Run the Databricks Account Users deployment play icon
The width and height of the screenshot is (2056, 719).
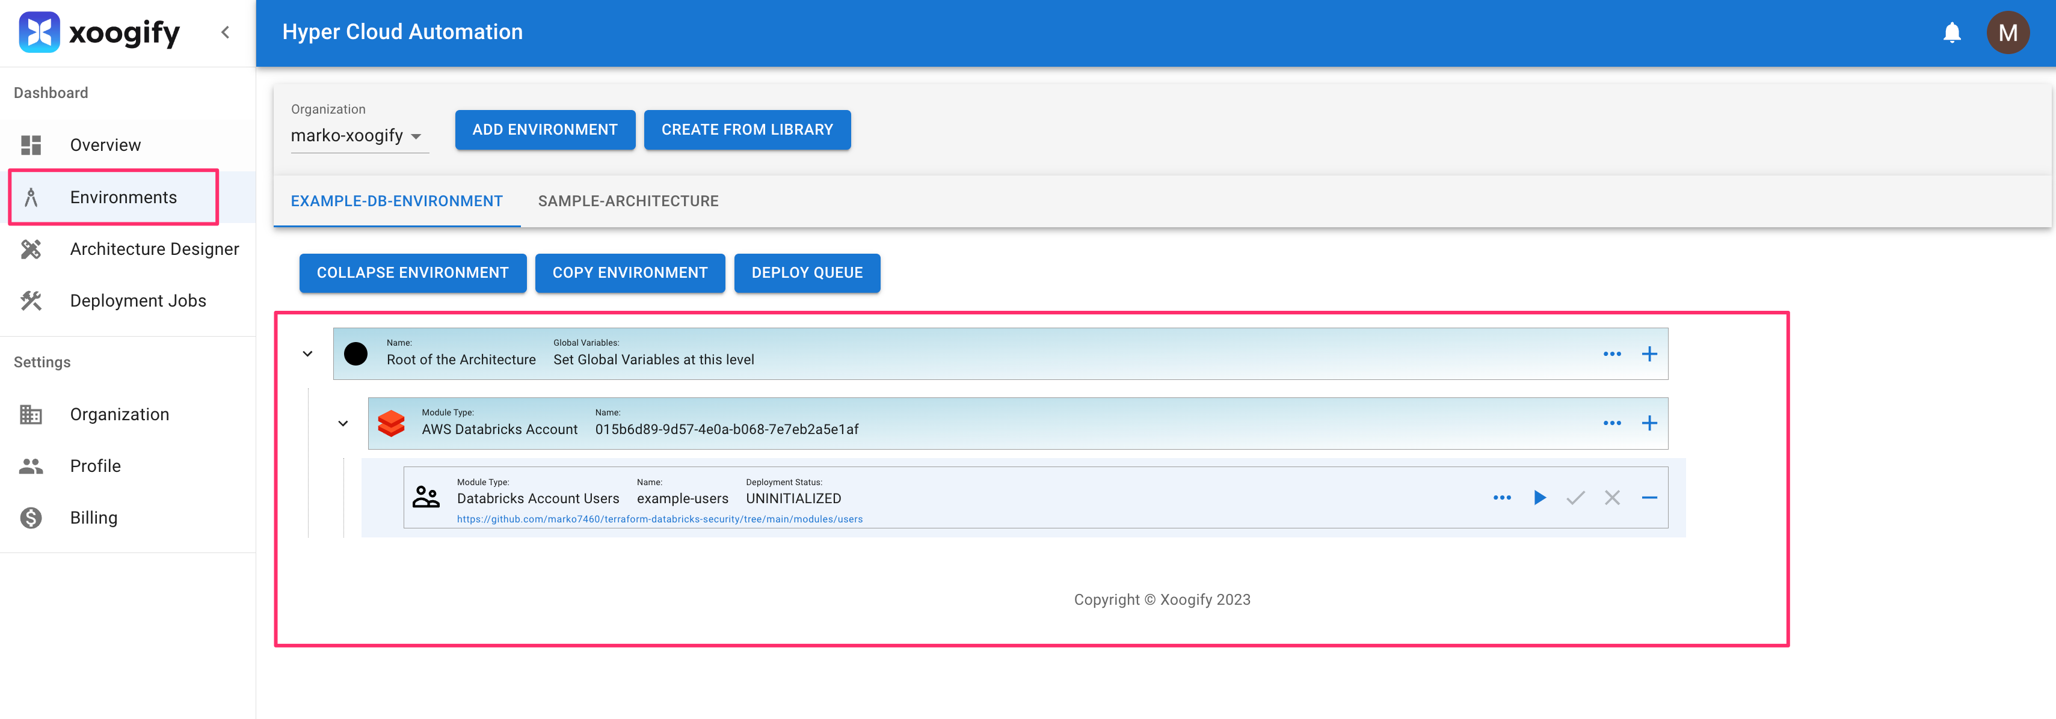point(1539,498)
